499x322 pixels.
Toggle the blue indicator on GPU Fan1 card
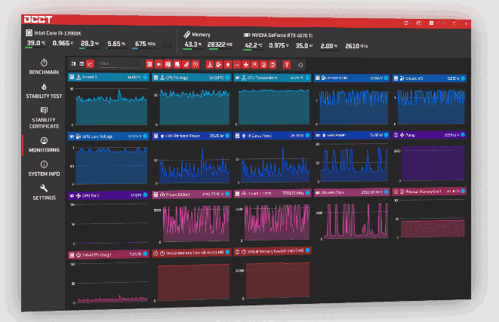tap(145, 195)
